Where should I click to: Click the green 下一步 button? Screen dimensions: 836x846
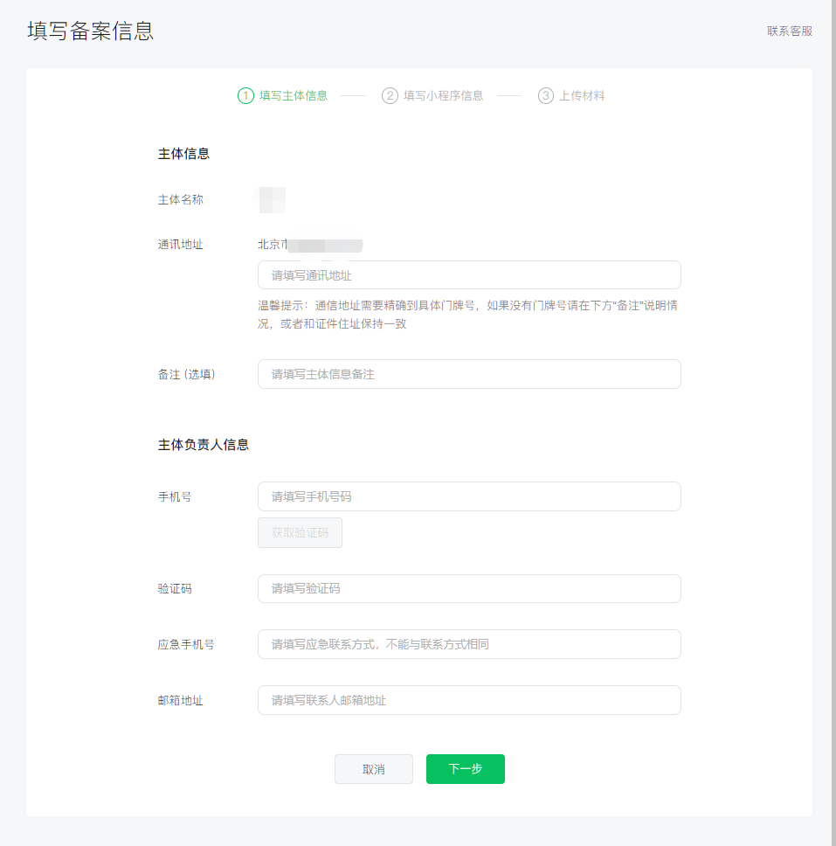(x=465, y=769)
